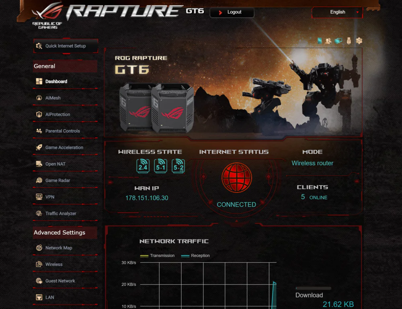Click the General section header
The height and width of the screenshot is (309, 402).
coord(65,66)
